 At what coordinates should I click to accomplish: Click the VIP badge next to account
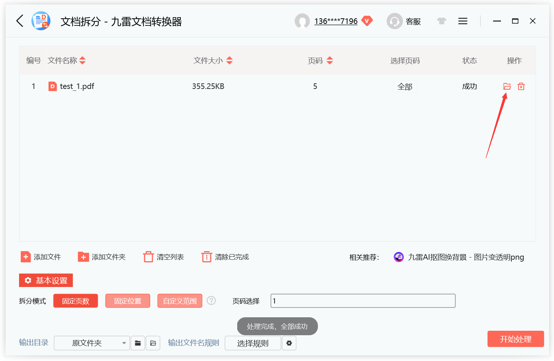[367, 21]
